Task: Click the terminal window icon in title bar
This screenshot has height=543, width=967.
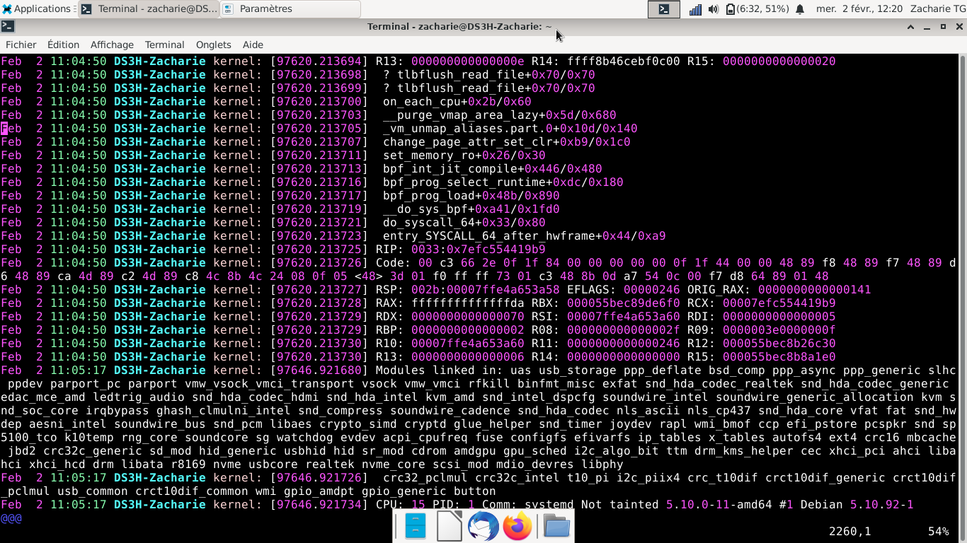Action: coord(7,27)
